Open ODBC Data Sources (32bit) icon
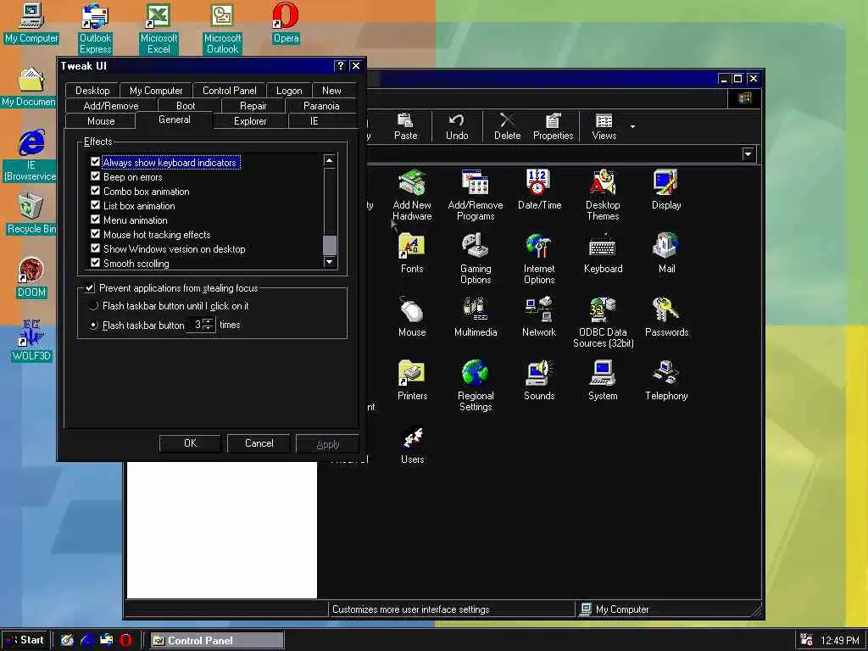This screenshot has height=651, width=868. coord(603,321)
